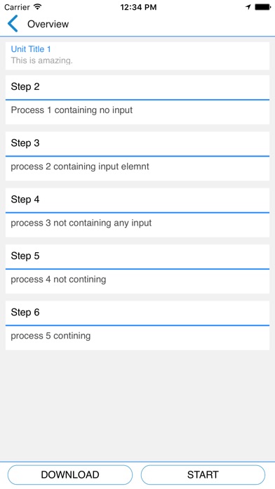275x489 pixels.
Task: Tap 'process 3 not containing any input' row
Action: [x=137, y=225]
